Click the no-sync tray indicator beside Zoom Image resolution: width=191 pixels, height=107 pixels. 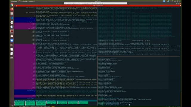point(168,1)
